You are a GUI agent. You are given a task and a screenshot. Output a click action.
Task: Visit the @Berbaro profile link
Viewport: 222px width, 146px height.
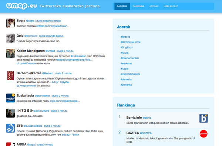tap(48, 73)
